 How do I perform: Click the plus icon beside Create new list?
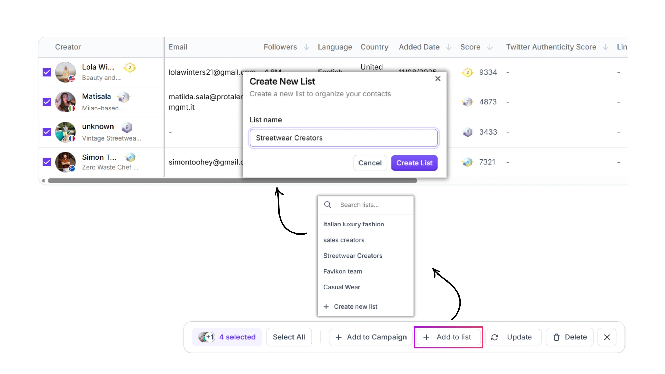click(326, 307)
